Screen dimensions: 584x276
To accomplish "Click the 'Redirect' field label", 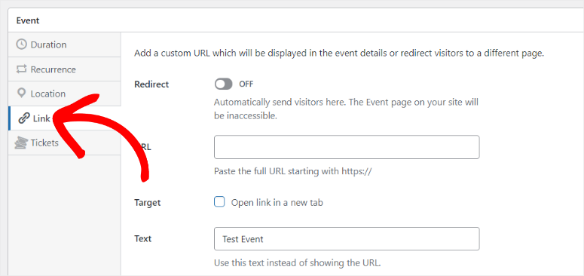I will (151, 84).
